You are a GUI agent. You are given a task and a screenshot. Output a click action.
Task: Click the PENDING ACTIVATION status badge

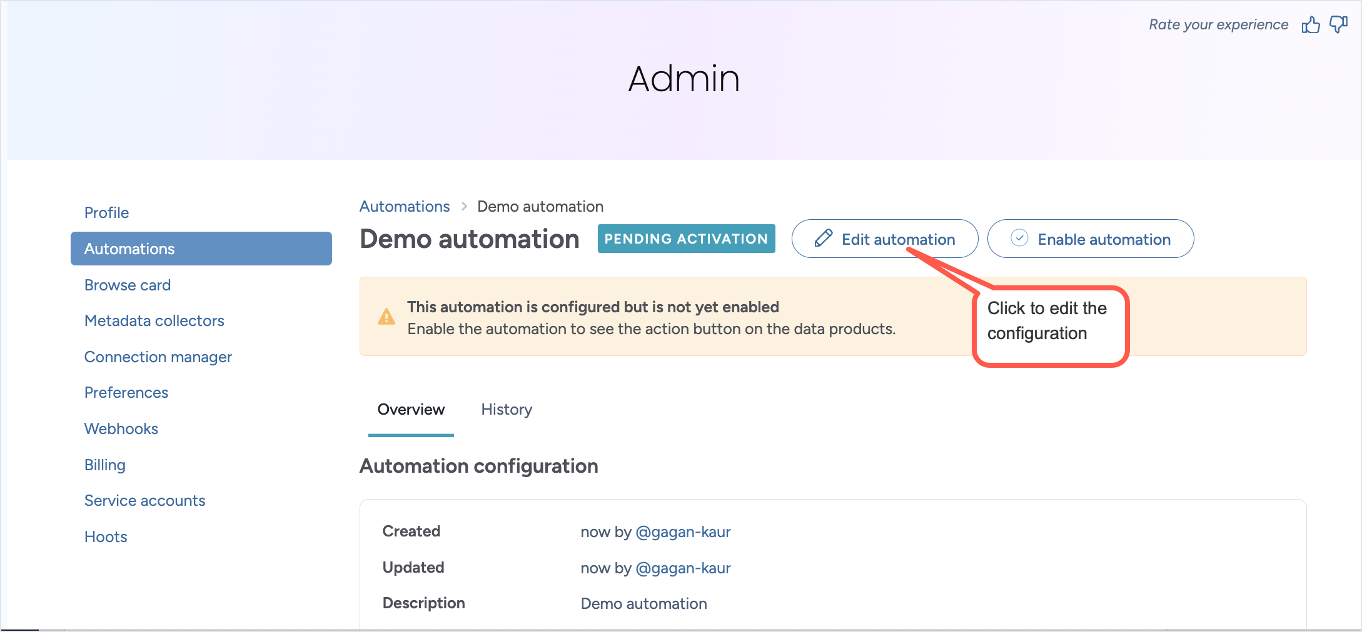686,239
